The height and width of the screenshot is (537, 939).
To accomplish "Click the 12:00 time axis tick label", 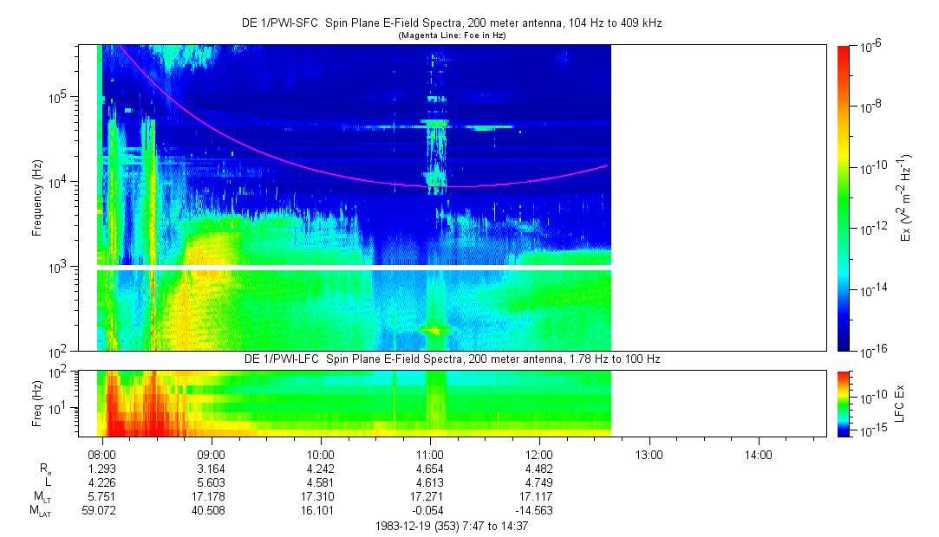I will click(539, 454).
